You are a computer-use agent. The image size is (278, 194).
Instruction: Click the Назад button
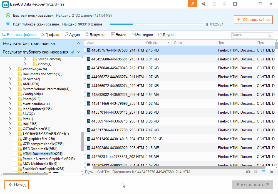click(x=16, y=185)
